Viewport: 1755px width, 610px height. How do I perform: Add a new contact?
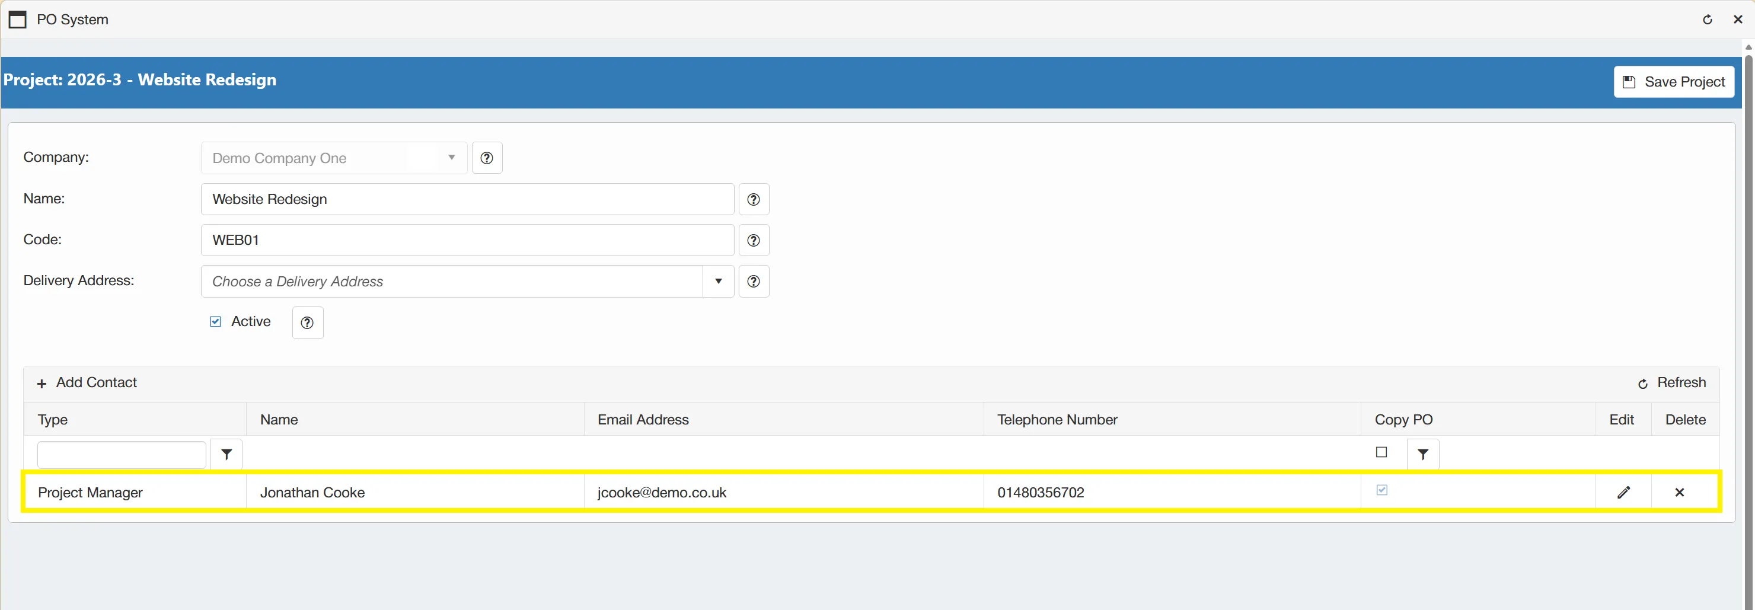(x=87, y=382)
